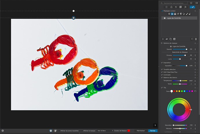Step the Teinte value with its stepper
The height and width of the screenshot is (134, 200).
click(195, 84)
